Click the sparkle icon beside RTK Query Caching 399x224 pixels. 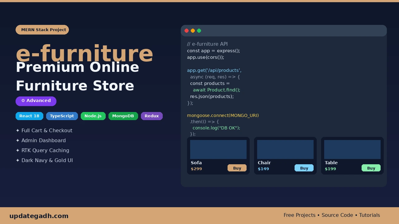18,150
